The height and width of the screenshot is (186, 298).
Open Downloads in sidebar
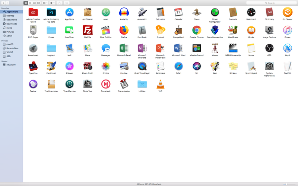click(x=12, y=24)
